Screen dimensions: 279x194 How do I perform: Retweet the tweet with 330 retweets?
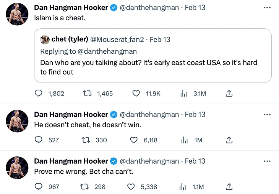[x=86, y=140]
